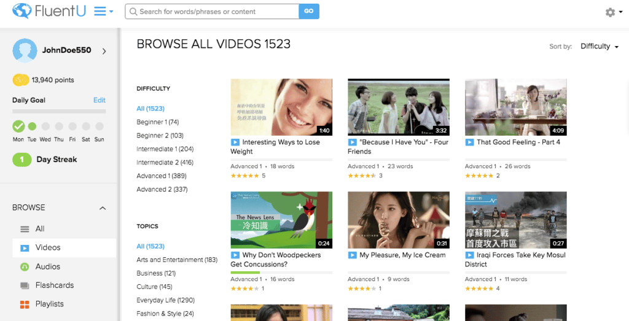Open the hamburger navigation menu
Screen dimensions: 629x321
point(100,12)
